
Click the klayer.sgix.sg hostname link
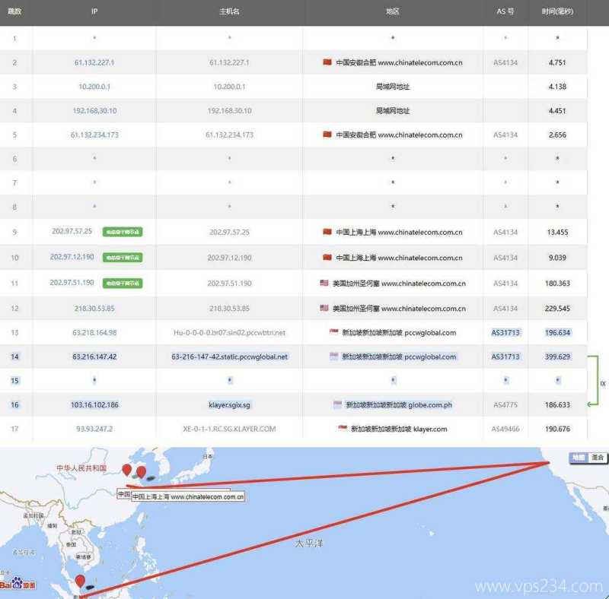tap(229, 404)
